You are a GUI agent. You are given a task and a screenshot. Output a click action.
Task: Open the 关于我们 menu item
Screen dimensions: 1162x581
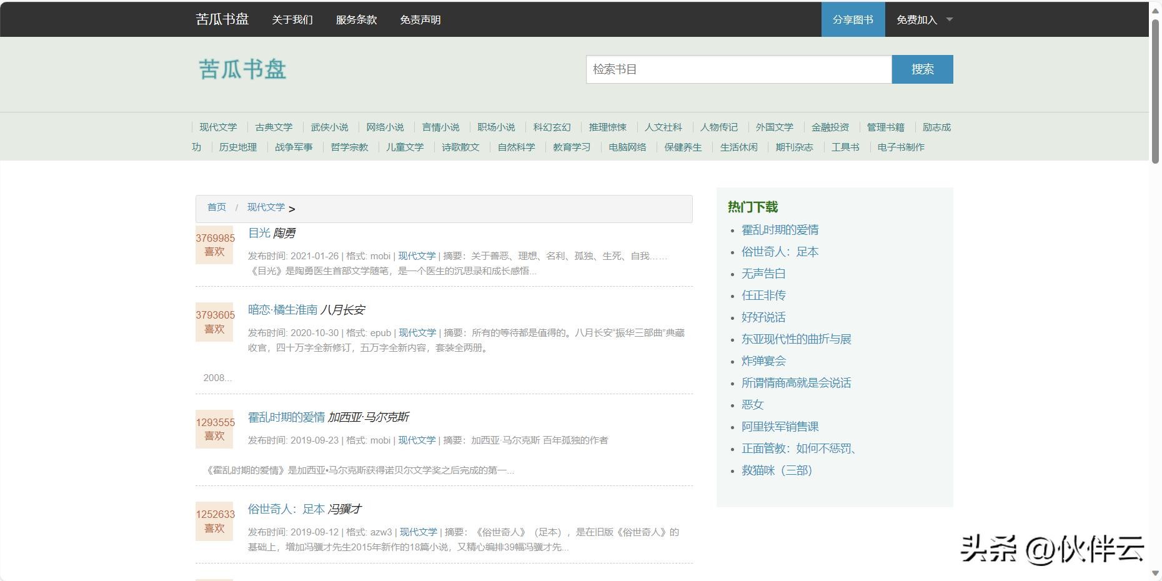tap(292, 20)
